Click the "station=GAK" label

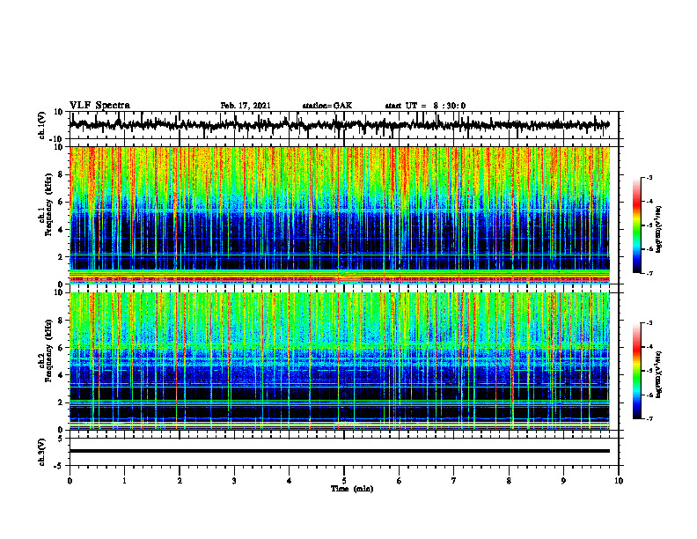327,106
